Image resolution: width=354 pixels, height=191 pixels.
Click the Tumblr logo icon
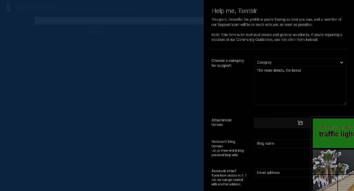8,7
